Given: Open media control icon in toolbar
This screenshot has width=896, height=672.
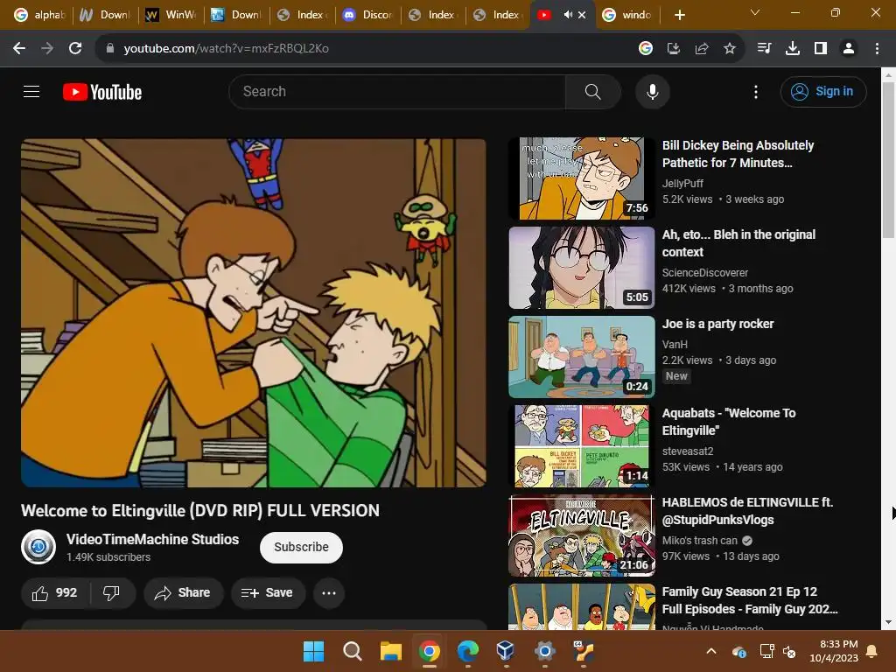Looking at the screenshot, I should (764, 49).
